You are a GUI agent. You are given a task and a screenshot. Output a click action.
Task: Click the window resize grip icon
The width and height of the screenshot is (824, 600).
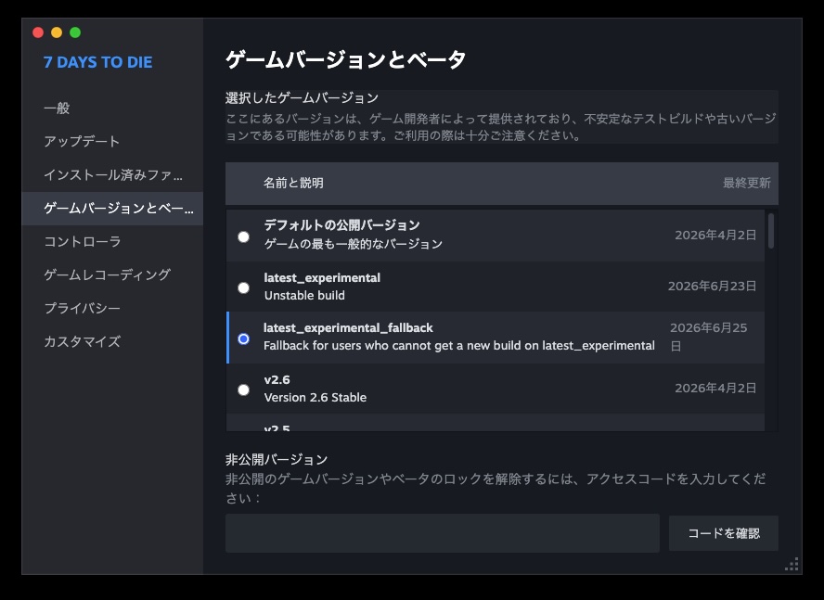[792, 564]
